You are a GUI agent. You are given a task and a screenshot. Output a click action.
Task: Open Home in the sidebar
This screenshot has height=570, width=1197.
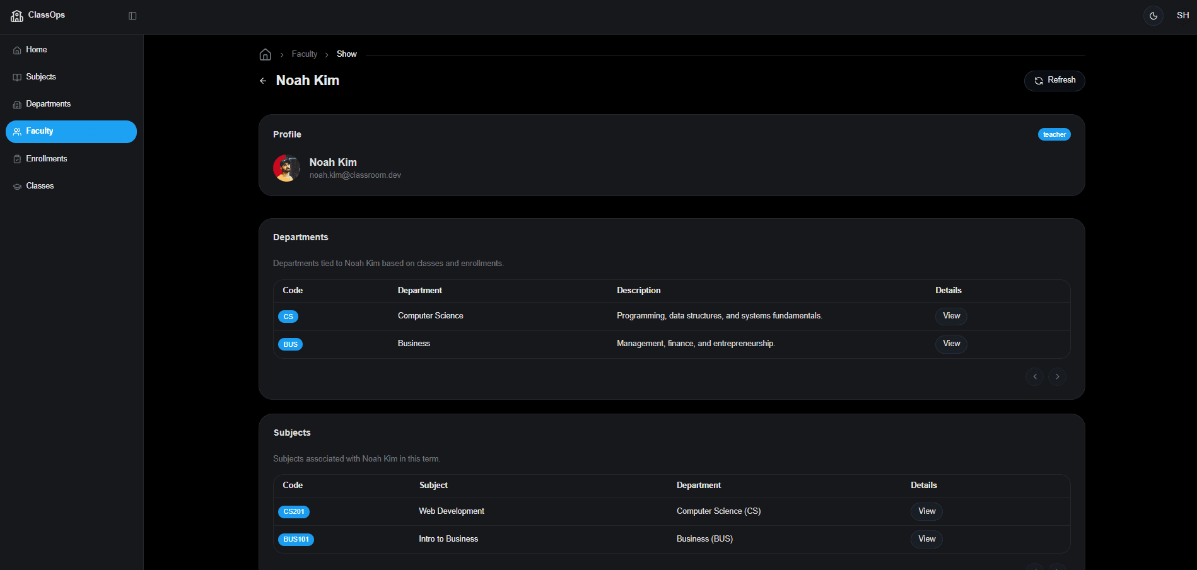click(71, 50)
